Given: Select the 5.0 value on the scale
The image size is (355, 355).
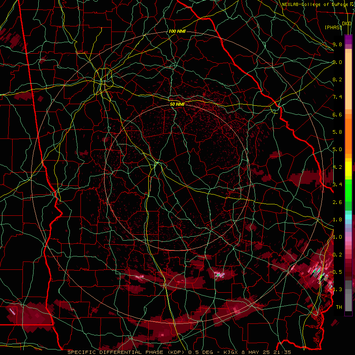Looking at the screenshot, I should pyautogui.click(x=337, y=149).
